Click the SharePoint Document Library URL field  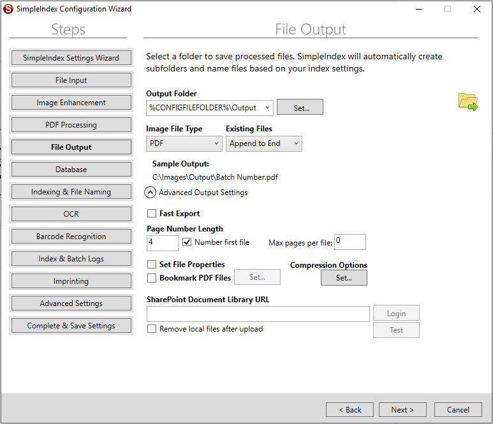258,314
